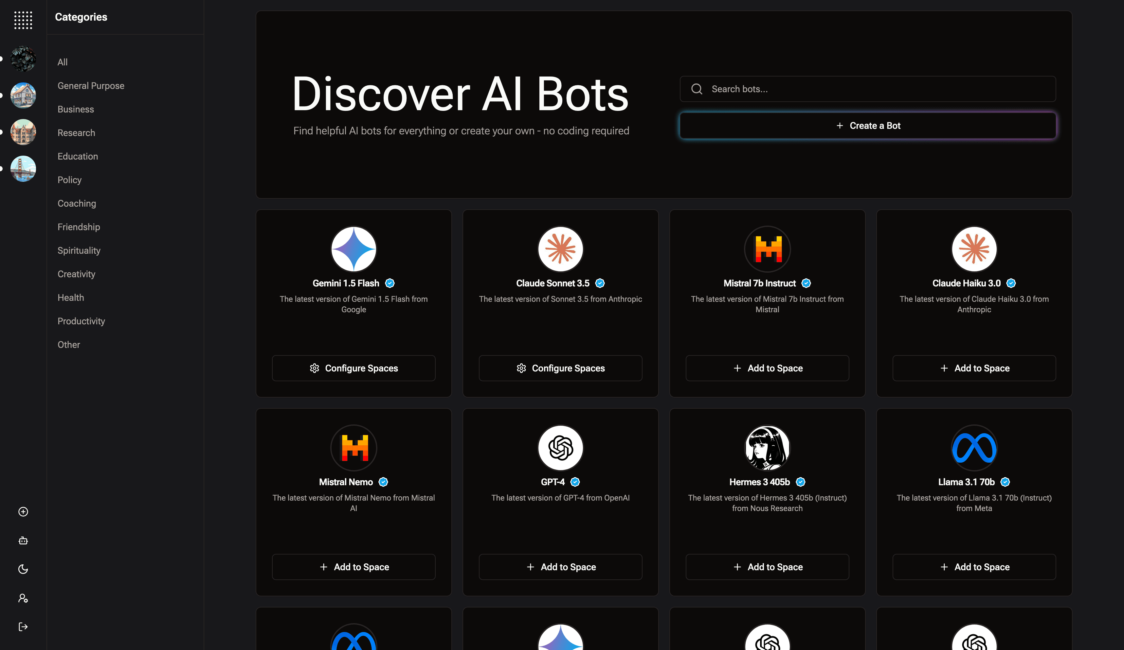
Task: Click verified badge next to Gemini 1.5 Flash
Action: (x=390, y=283)
